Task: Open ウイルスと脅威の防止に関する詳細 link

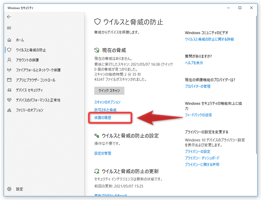Action: tap(209, 39)
